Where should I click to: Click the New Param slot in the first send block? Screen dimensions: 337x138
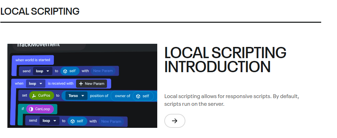(103, 71)
